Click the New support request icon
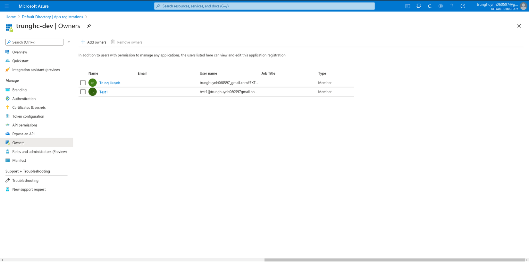 pyautogui.click(x=7, y=189)
